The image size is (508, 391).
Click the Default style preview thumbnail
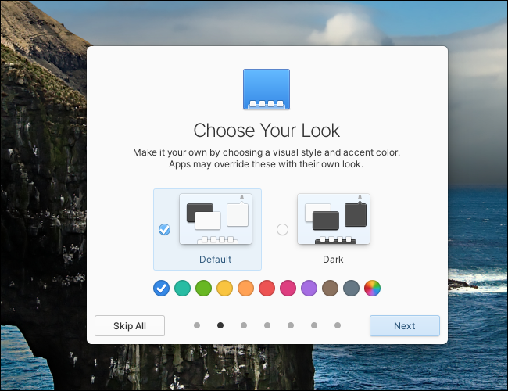pos(216,219)
